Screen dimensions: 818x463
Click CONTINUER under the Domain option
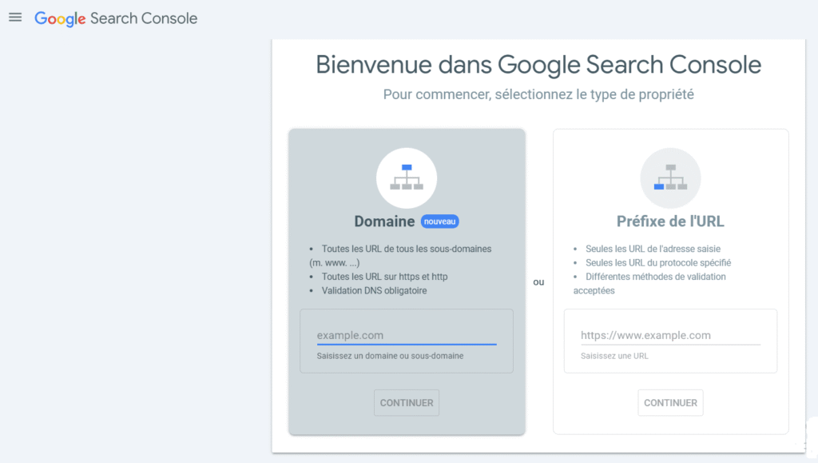point(407,402)
